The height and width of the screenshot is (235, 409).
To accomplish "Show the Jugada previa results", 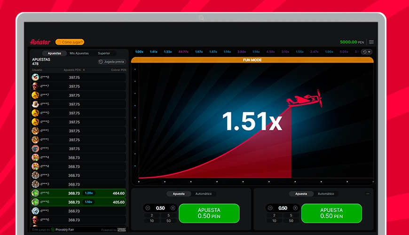I will 111,62.
